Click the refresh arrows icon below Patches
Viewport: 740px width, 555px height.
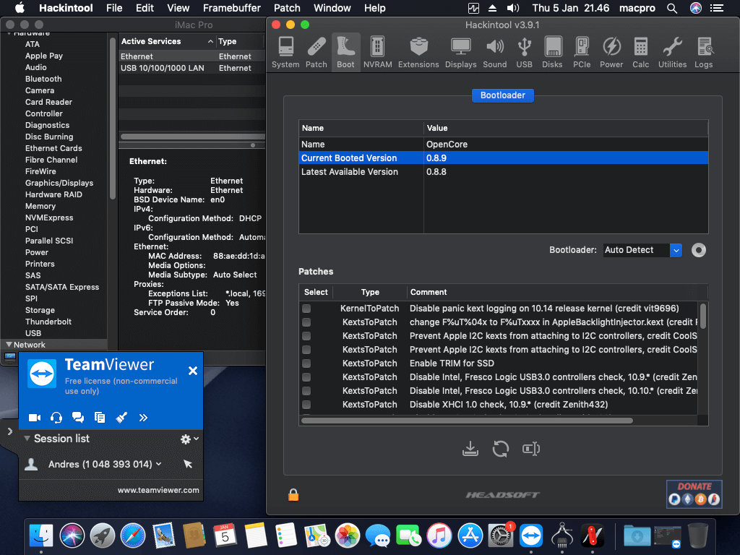pos(501,449)
